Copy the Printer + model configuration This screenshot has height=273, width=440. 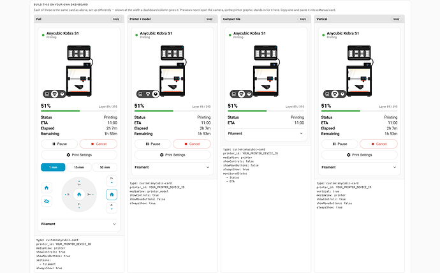[209, 18]
